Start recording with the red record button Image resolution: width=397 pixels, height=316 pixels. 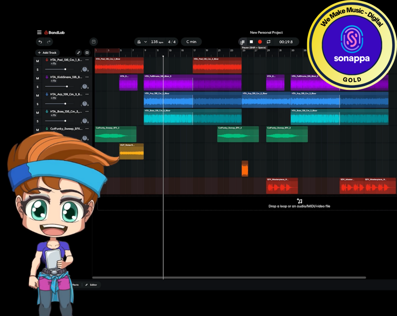tap(260, 42)
